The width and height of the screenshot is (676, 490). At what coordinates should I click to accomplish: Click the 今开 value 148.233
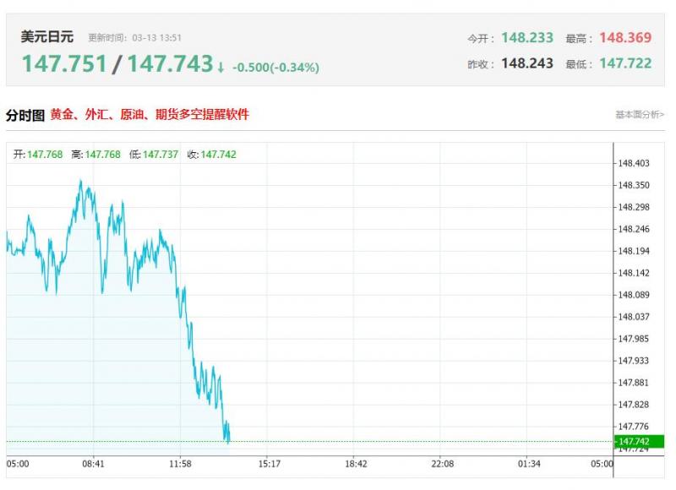click(x=527, y=38)
